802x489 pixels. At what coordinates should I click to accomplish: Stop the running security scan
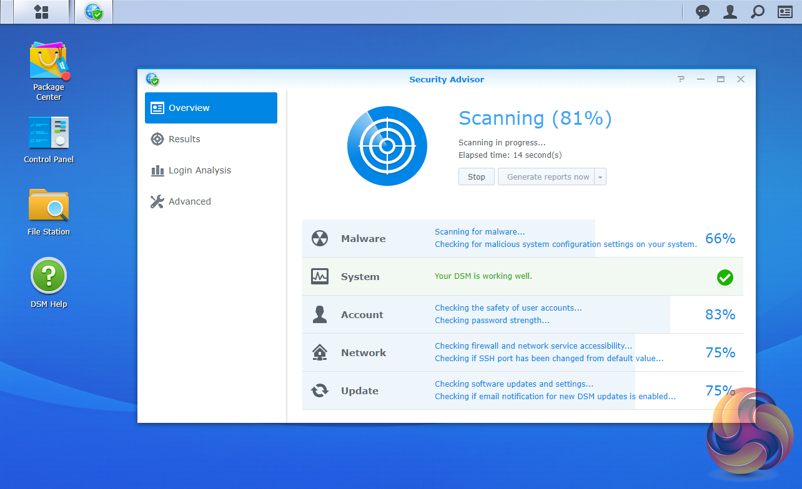tap(477, 177)
